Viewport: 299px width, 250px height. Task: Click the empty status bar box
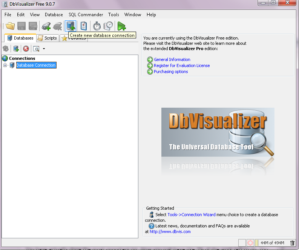[x=242, y=243]
